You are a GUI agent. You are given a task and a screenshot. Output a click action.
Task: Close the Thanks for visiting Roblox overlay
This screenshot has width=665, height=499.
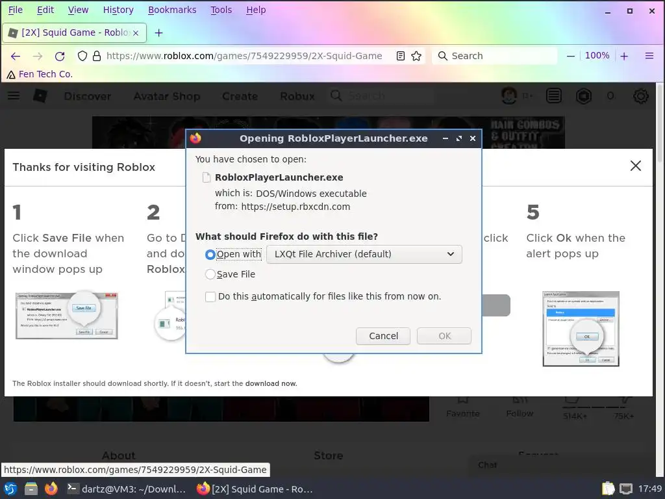tap(635, 166)
